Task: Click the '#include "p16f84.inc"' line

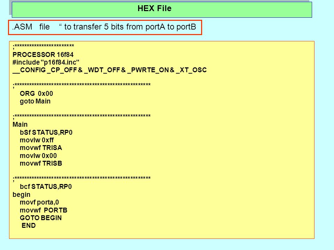Action: (46, 62)
